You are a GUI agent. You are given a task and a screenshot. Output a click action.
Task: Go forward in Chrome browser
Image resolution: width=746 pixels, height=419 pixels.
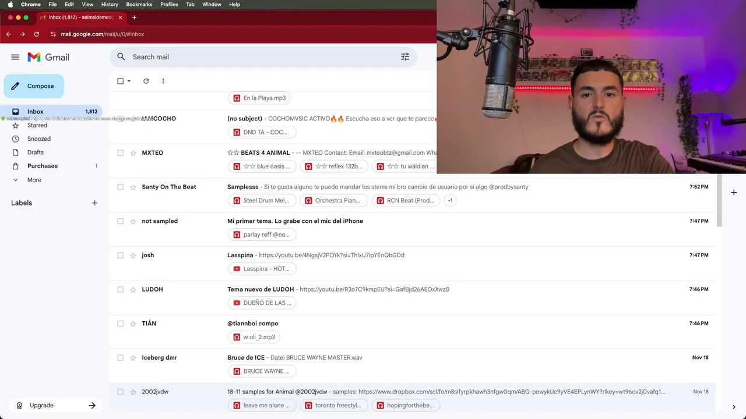(x=23, y=34)
